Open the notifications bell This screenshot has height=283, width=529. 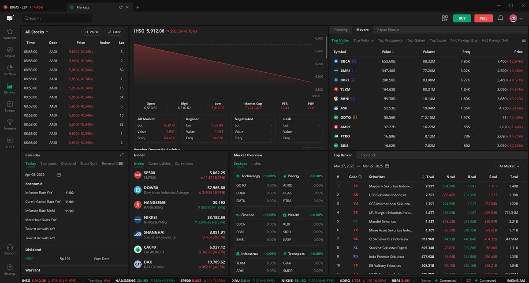click(x=500, y=18)
